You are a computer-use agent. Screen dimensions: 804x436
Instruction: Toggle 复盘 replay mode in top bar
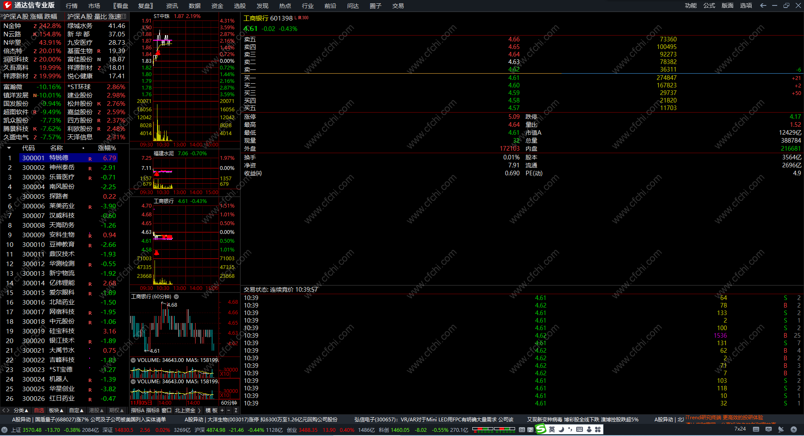tap(146, 6)
